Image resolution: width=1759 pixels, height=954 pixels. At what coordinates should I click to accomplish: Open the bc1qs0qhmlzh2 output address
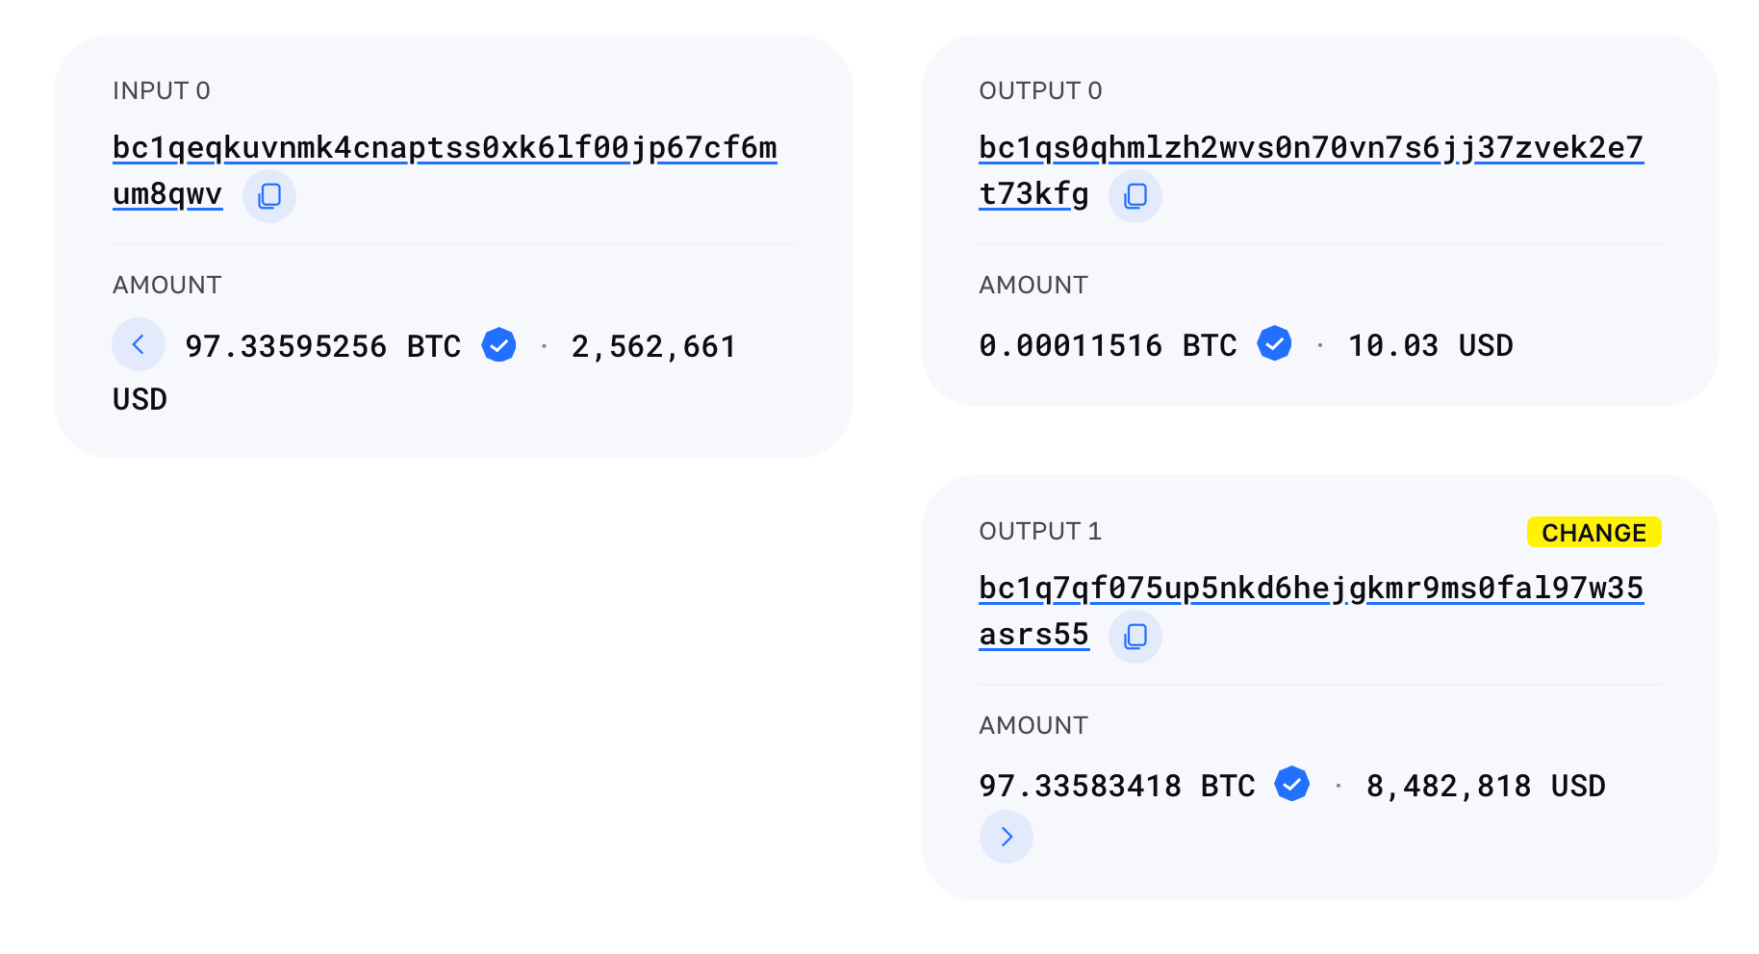(1311, 148)
